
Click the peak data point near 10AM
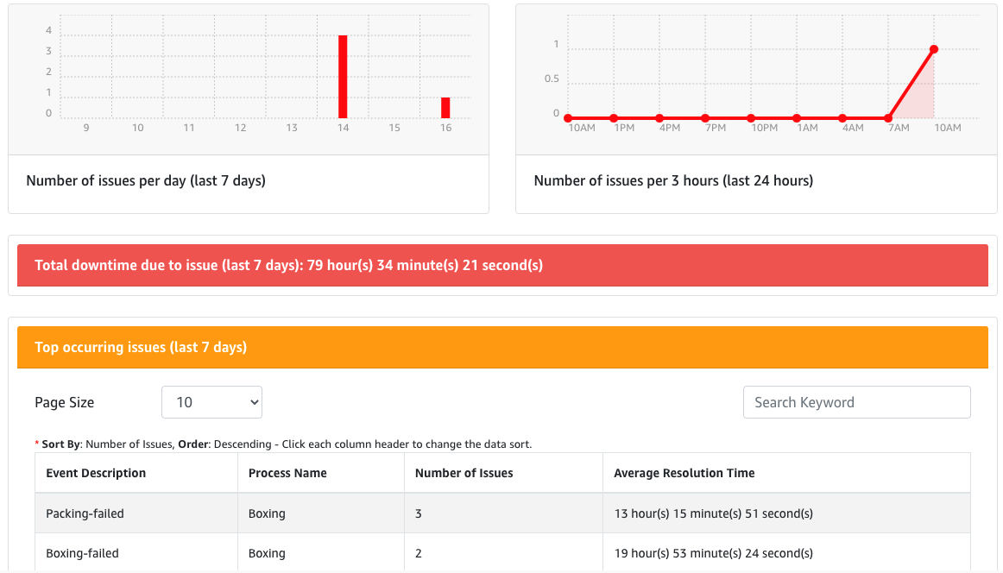pos(933,49)
